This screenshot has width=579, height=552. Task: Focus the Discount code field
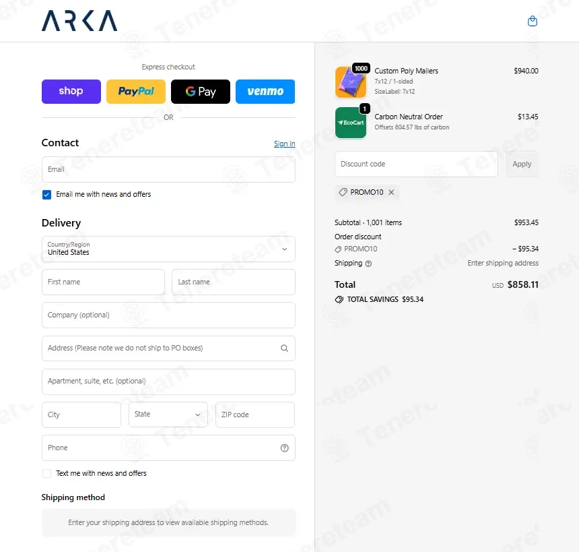(416, 164)
